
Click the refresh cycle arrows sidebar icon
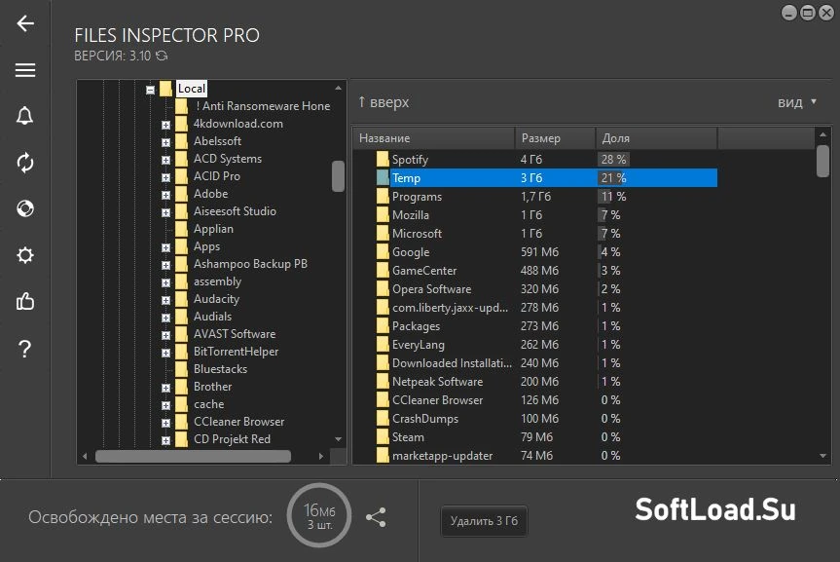pyautogui.click(x=25, y=163)
